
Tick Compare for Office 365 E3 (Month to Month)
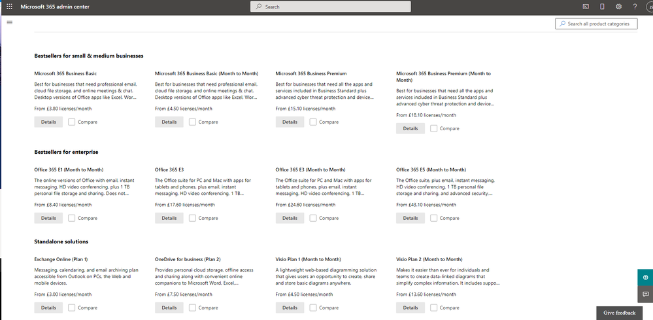(x=313, y=218)
